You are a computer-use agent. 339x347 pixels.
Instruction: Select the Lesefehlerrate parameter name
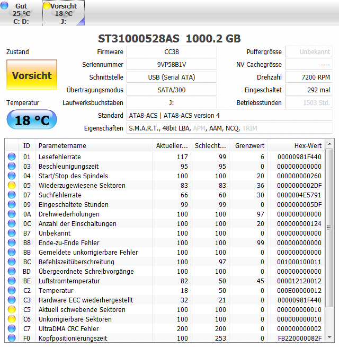[60, 157]
